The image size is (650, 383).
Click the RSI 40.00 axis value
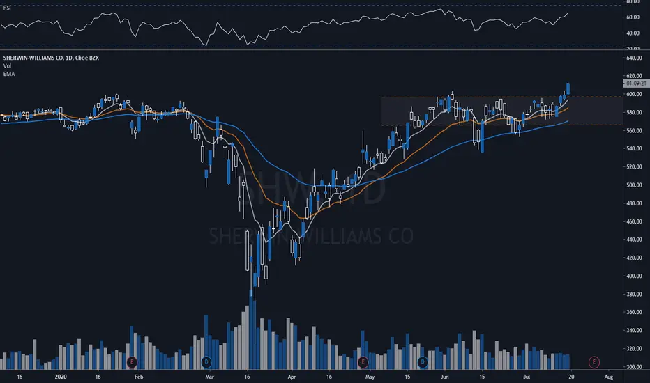[633, 33]
